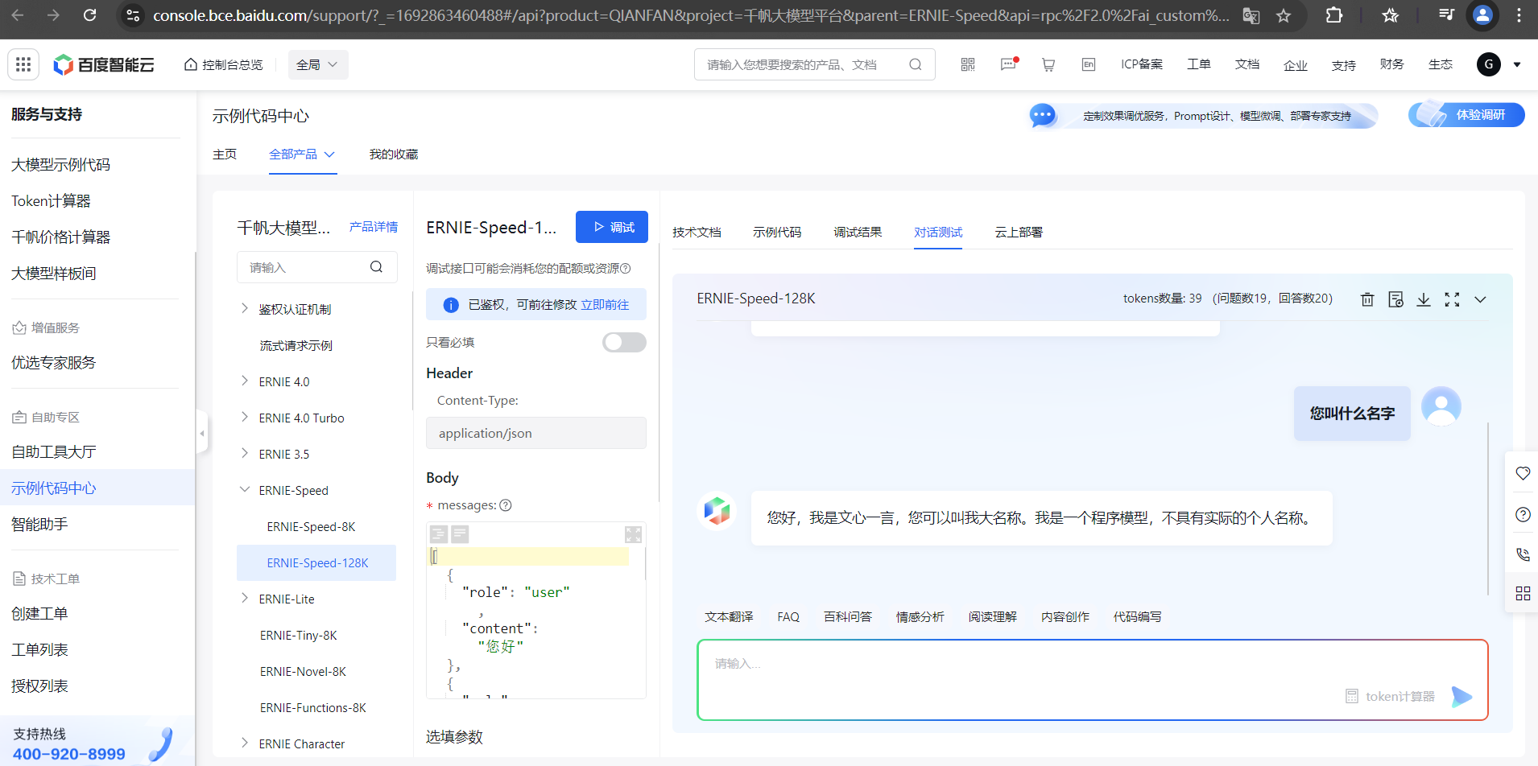Viewport: 1538px width, 766px height.
Task: Select the 文本翻译 prompt preset
Action: [x=729, y=616]
